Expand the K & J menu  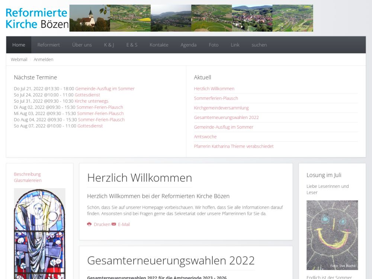[x=109, y=45]
